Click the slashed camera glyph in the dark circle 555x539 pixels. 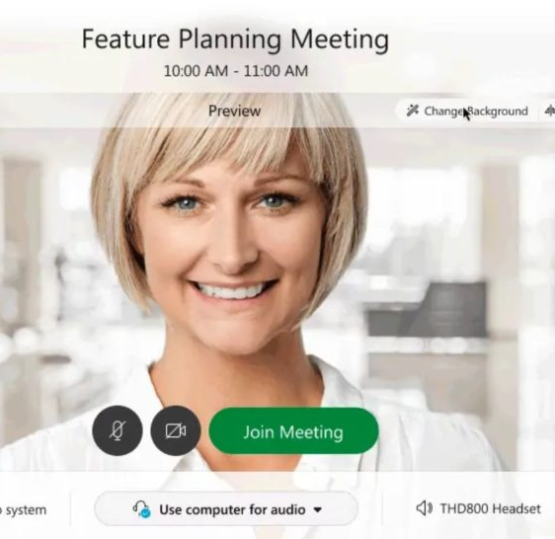click(x=176, y=431)
